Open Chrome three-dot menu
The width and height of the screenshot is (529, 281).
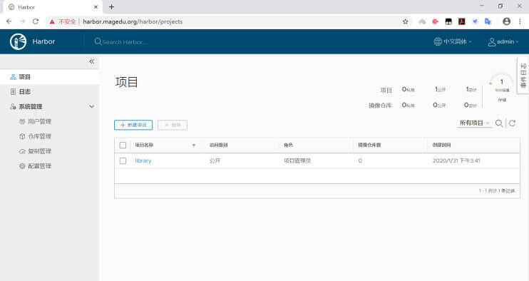(520, 21)
